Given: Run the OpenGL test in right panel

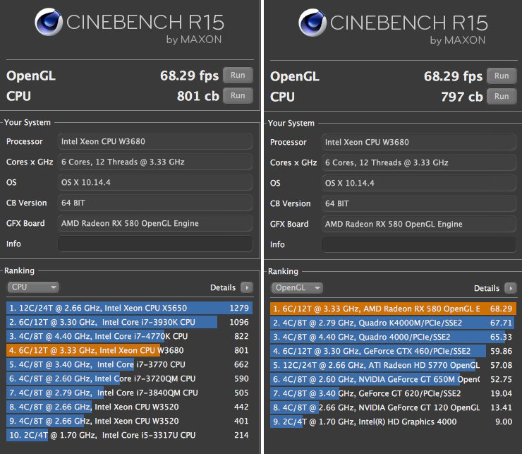Looking at the screenshot, I should (x=502, y=76).
